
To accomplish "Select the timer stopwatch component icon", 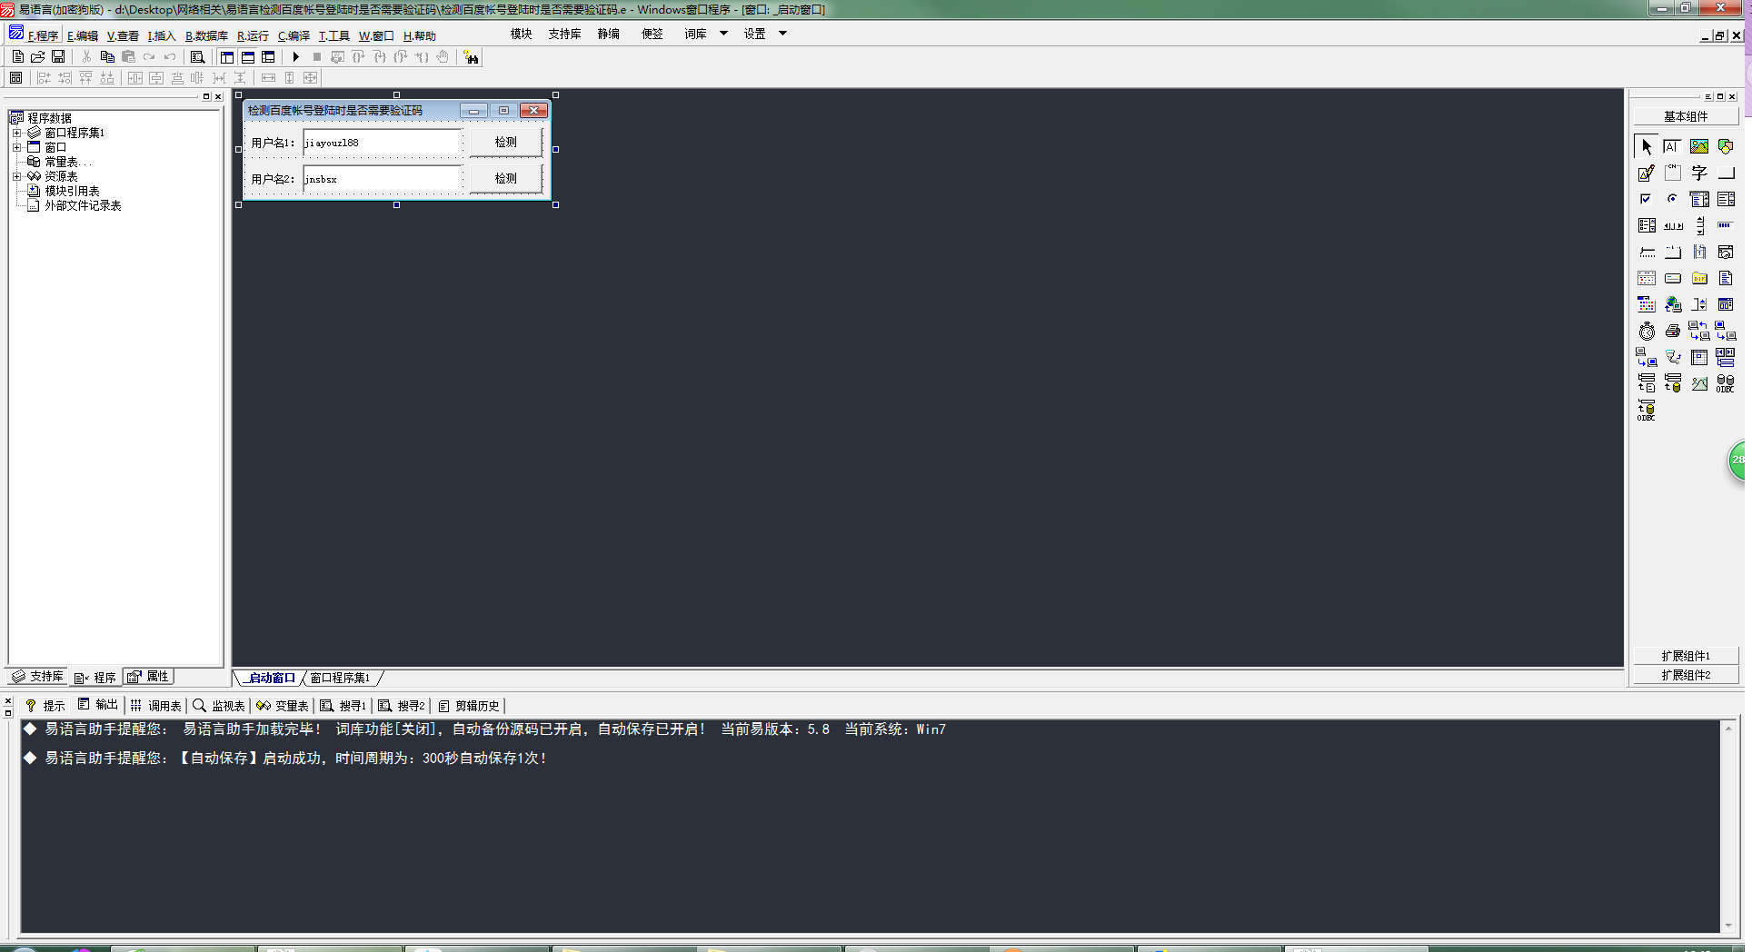I will pos(1646,331).
